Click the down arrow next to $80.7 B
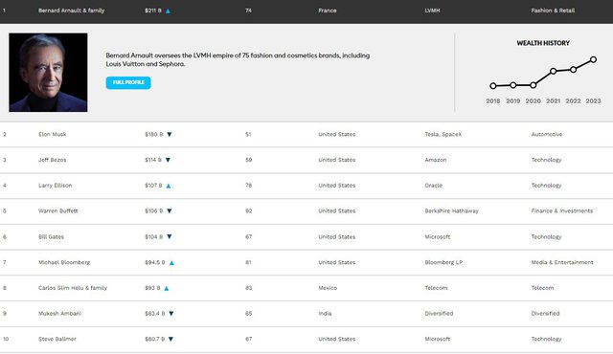The height and width of the screenshot is (354, 613). pos(170,339)
